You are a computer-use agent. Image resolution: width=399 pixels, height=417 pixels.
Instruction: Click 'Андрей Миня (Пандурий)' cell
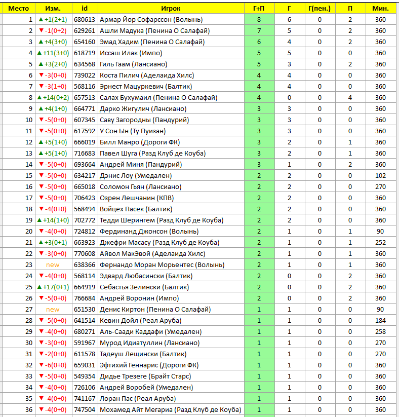click(x=171, y=165)
